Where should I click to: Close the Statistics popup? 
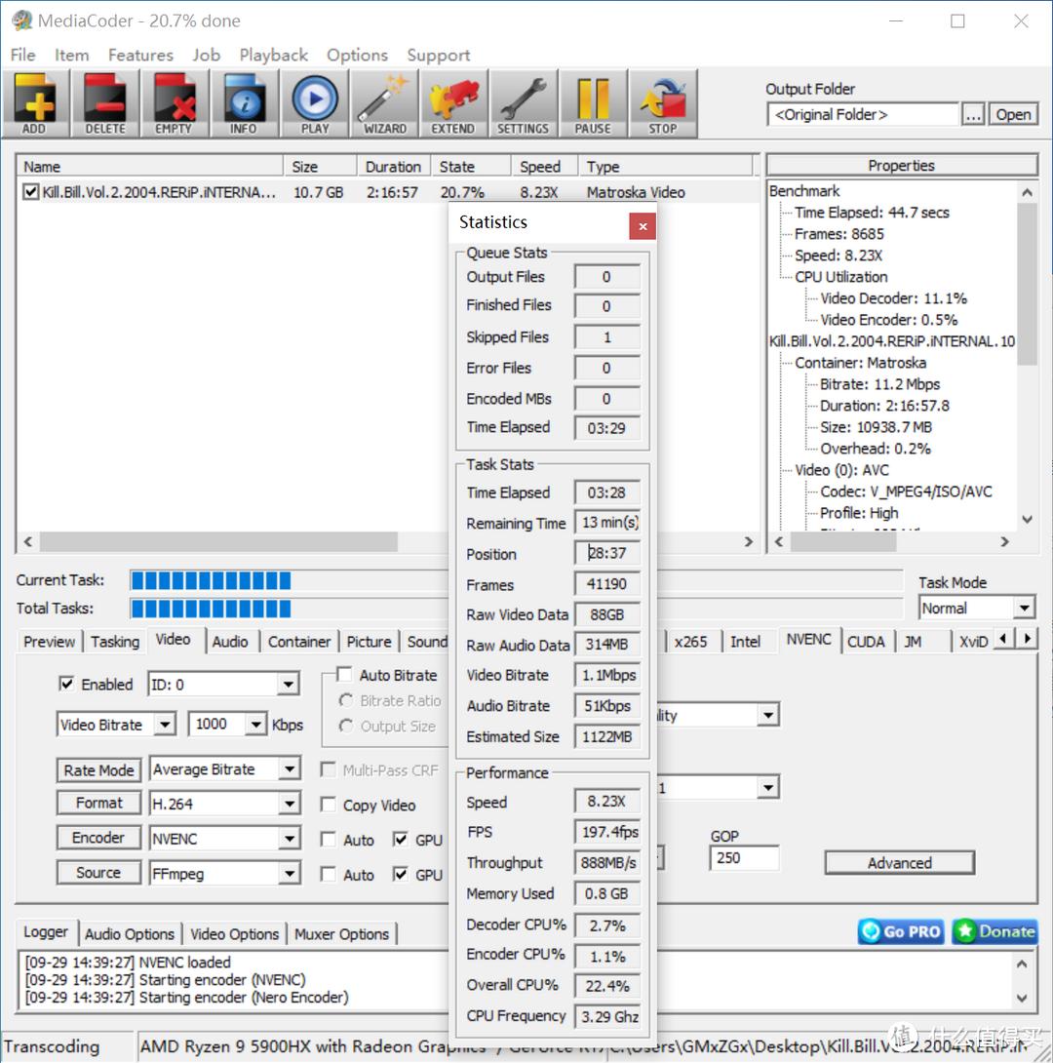(643, 225)
